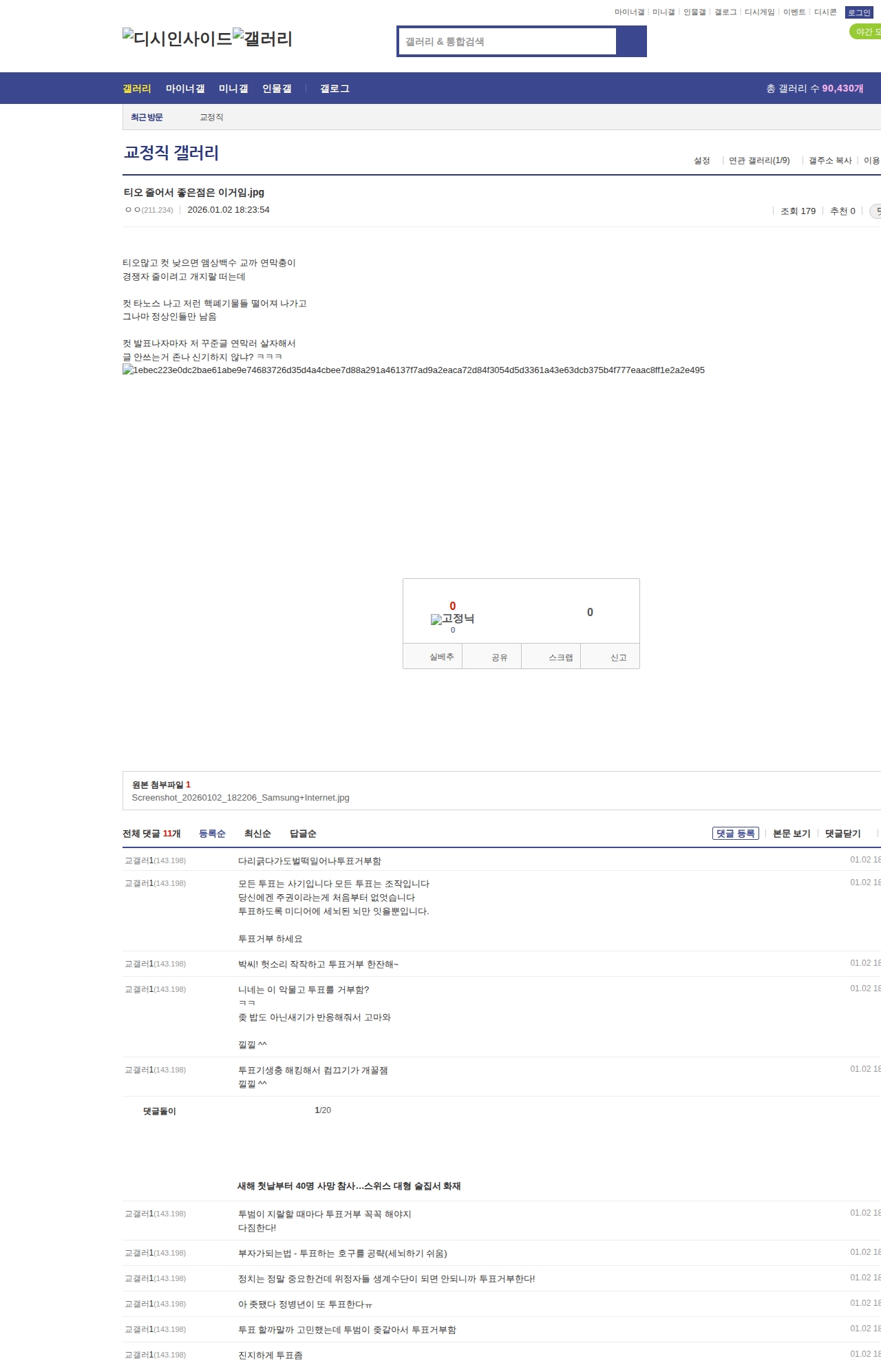Click the 전체 댓글 11개 count
Image resolution: width=881 pixels, height=1363 pixels.
pyautogui.click(x=151, y=834)
